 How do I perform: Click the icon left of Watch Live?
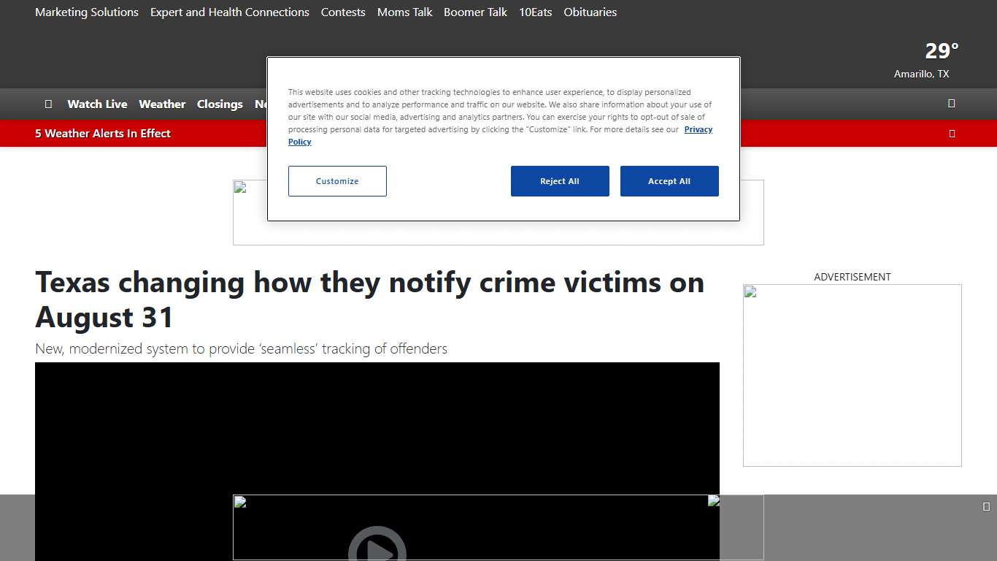[48, 104]
